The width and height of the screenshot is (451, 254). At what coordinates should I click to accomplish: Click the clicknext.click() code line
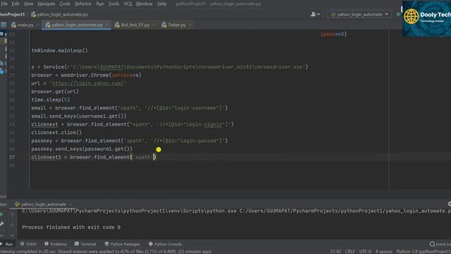click(x=56, y=133)
